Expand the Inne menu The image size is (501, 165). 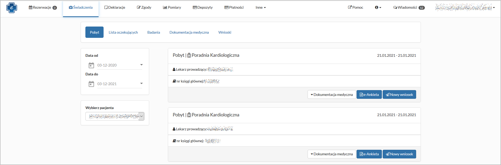click(x=260, y=8)
